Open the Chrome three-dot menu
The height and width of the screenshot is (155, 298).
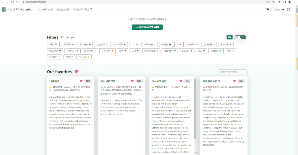tap(295, 2)
